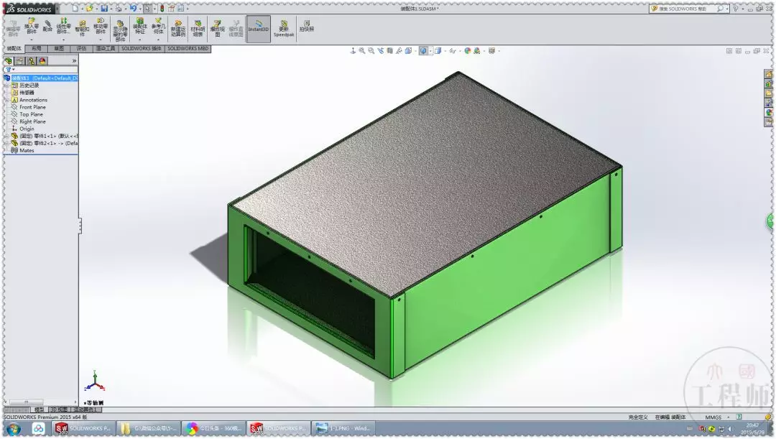Click the Print icon in quick toolbar

click(x=119, y=9)
